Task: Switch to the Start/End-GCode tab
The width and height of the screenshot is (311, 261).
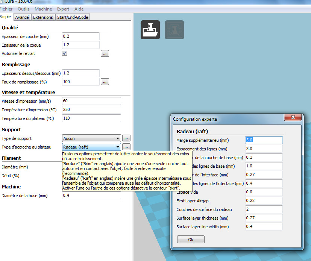Action: [73, 17]
